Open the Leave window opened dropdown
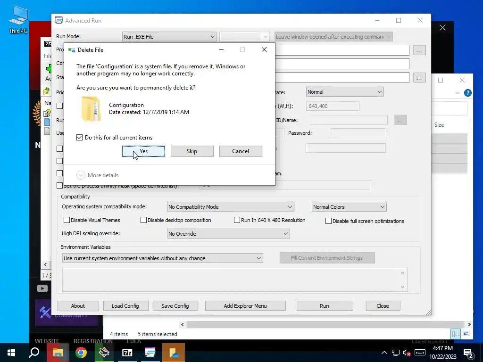 click(x=333, y=37)
